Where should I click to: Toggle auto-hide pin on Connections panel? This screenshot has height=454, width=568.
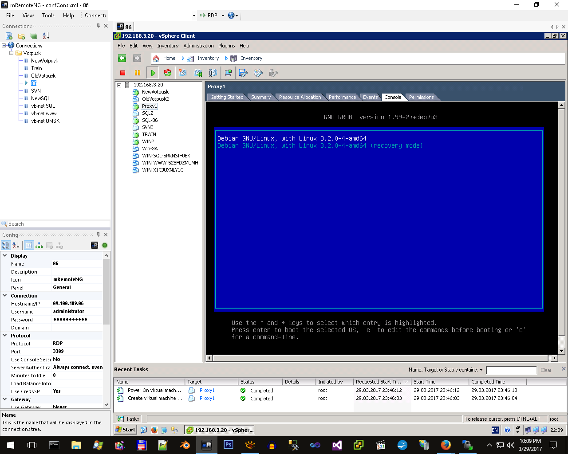coord(99,26)
